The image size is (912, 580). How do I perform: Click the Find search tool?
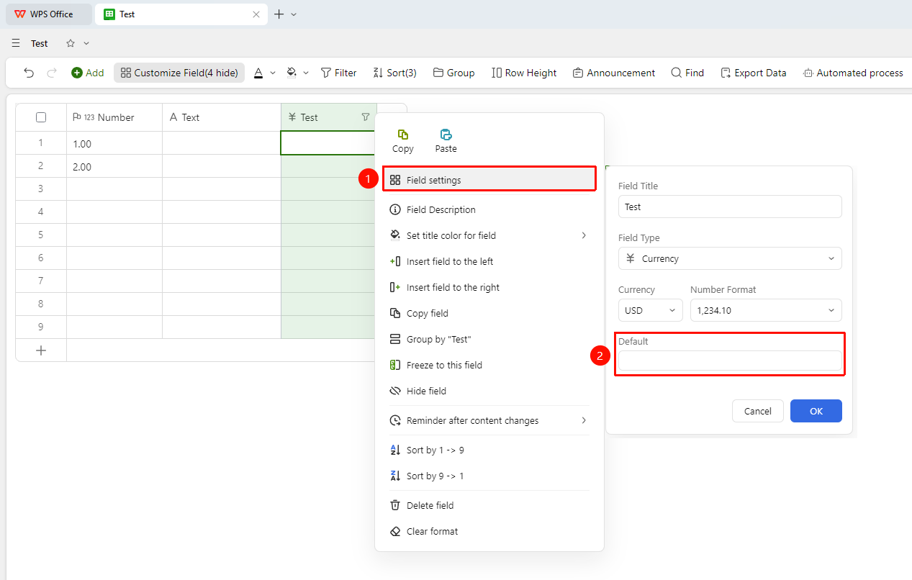pyautogui.click(x=687, y=73)
